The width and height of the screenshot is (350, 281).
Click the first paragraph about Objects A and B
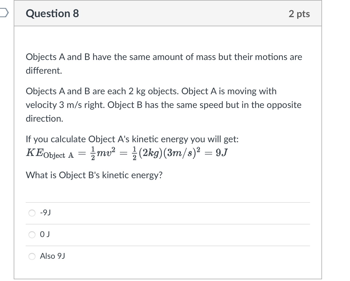163,63
